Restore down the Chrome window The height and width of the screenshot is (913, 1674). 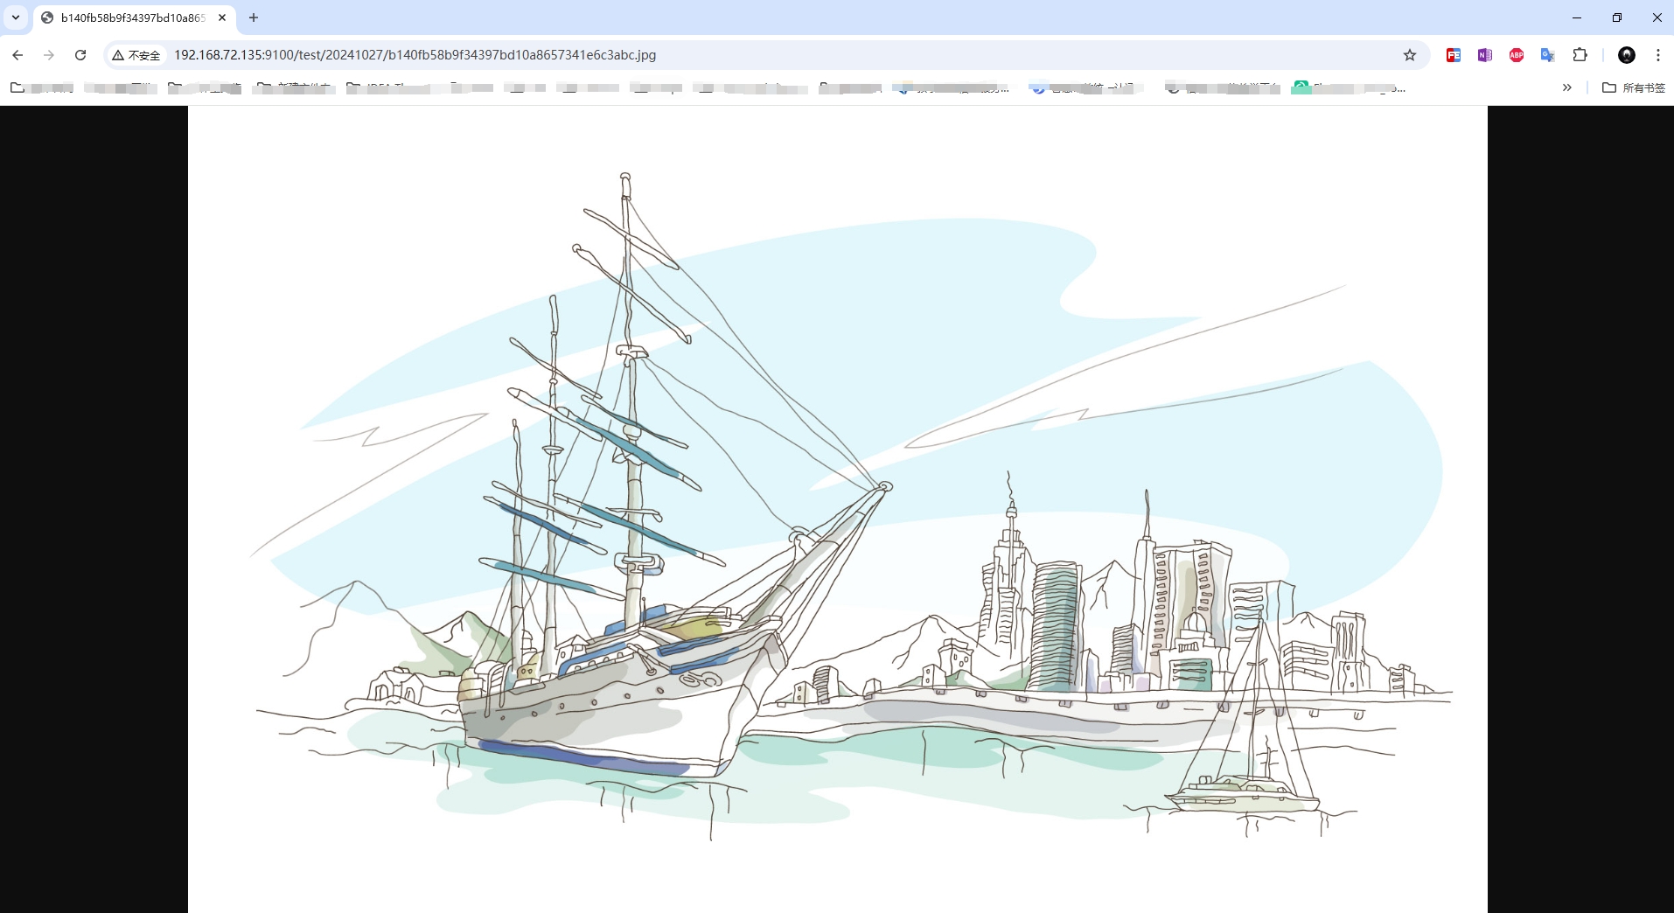pos(1617,17)
